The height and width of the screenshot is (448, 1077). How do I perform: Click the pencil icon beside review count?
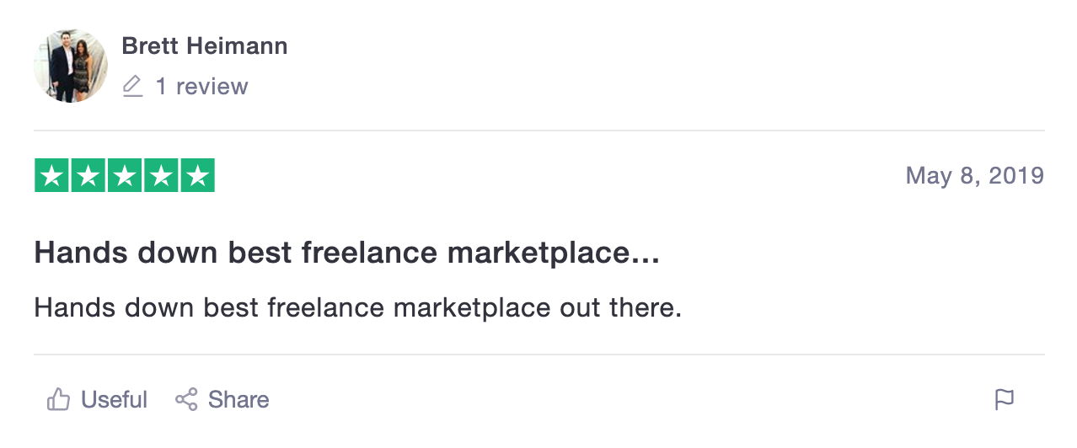point(132,87)
